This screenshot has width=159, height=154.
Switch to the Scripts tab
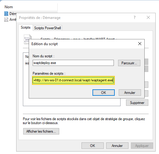point(26,27)
